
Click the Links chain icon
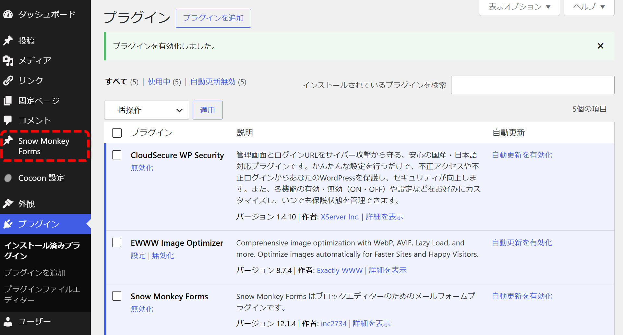8,81
